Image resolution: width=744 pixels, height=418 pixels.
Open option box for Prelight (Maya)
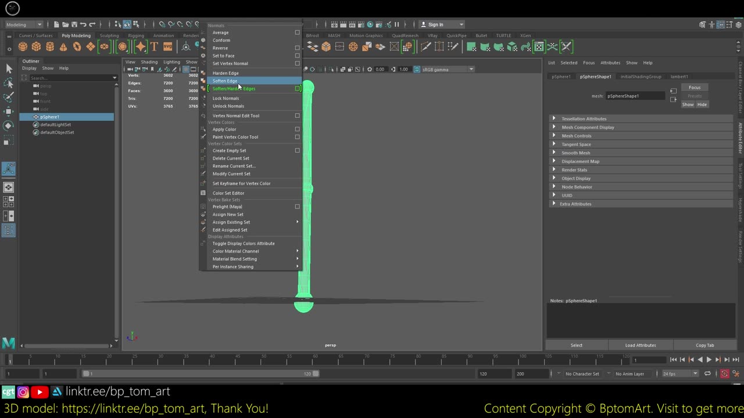click(297, 207)
